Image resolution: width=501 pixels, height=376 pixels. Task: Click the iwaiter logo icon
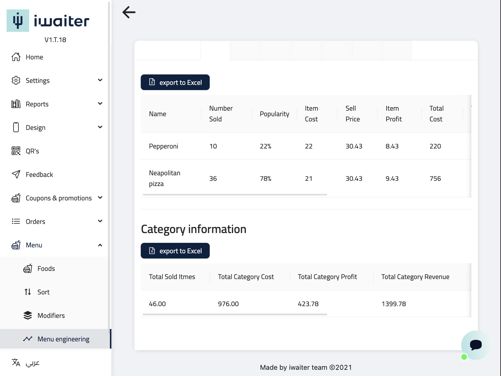pyautogui.click(x=18, y=21)
